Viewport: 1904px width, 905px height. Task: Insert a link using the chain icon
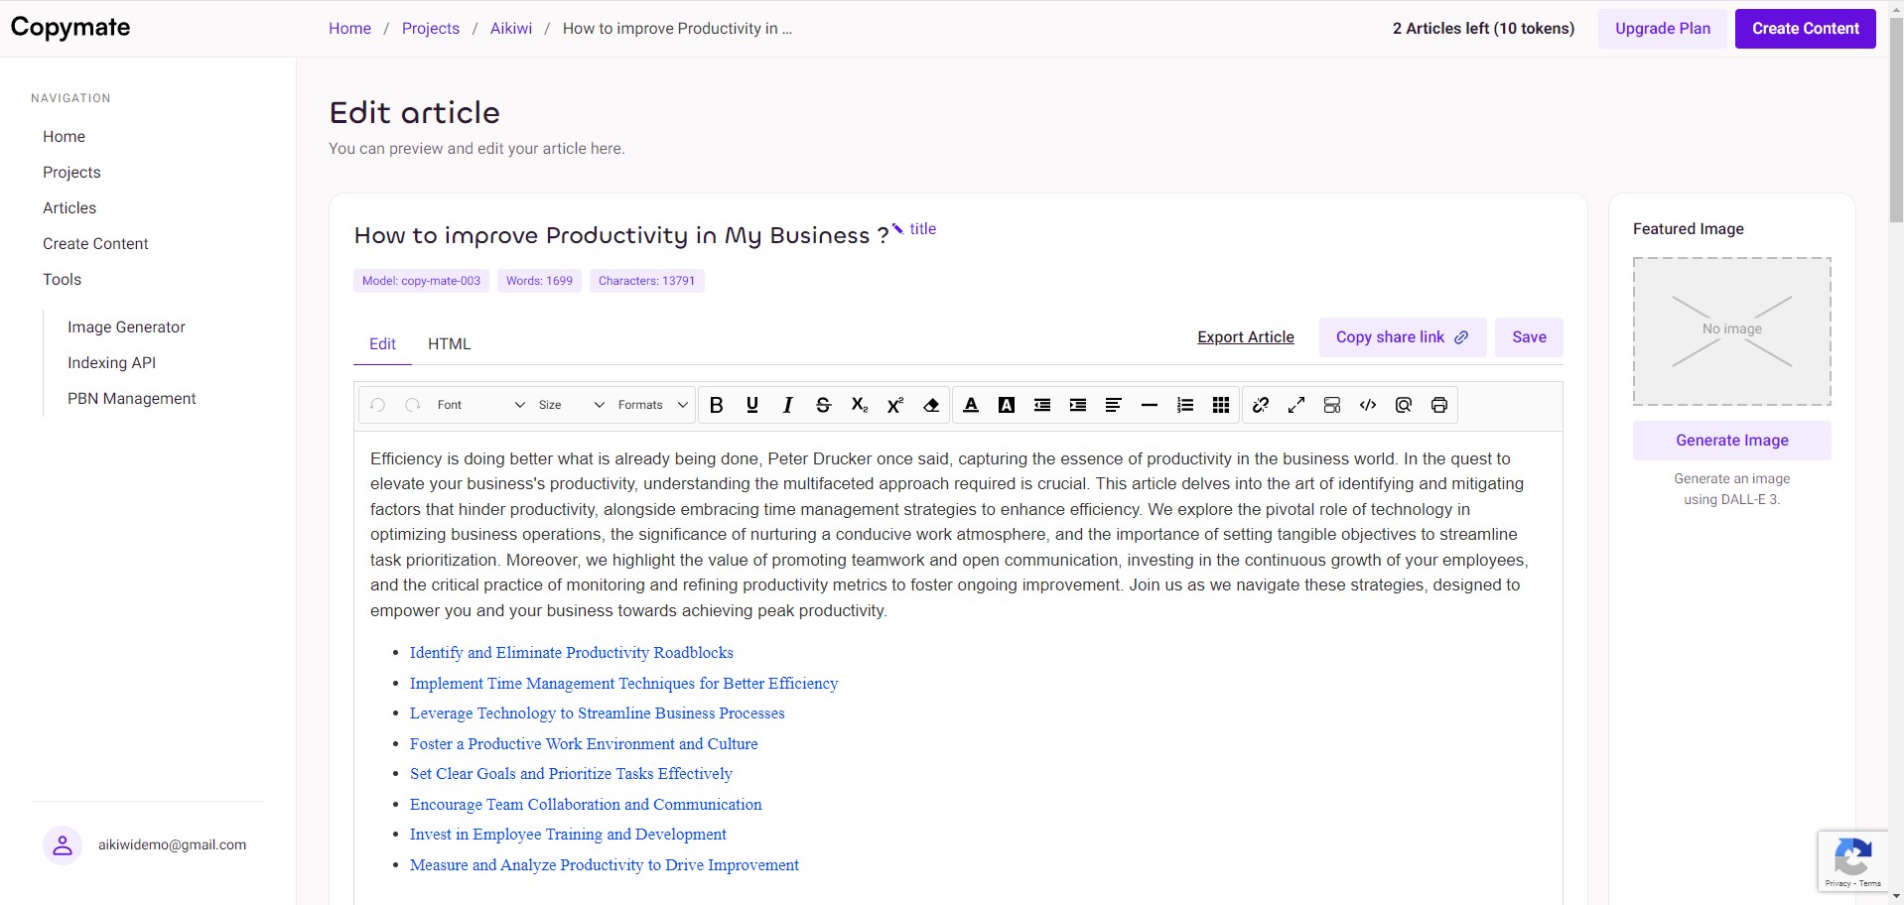coord(1261,405)
